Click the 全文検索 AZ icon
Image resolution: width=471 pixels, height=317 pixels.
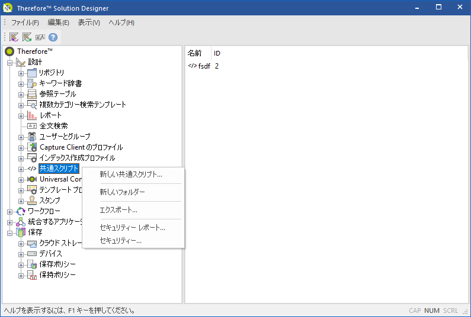32,126
